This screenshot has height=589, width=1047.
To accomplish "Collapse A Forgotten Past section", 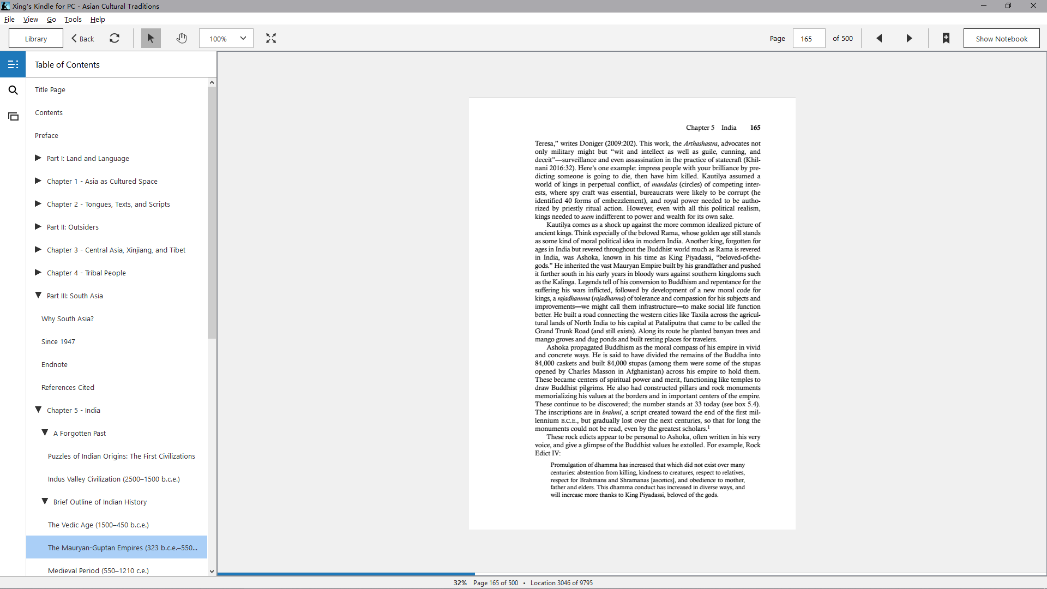I will coord(45,433).
